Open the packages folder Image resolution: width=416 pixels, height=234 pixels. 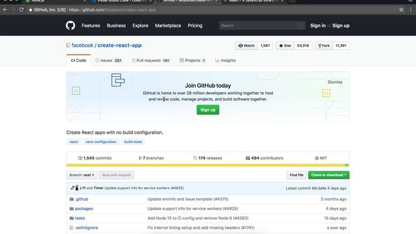[84, 209]
